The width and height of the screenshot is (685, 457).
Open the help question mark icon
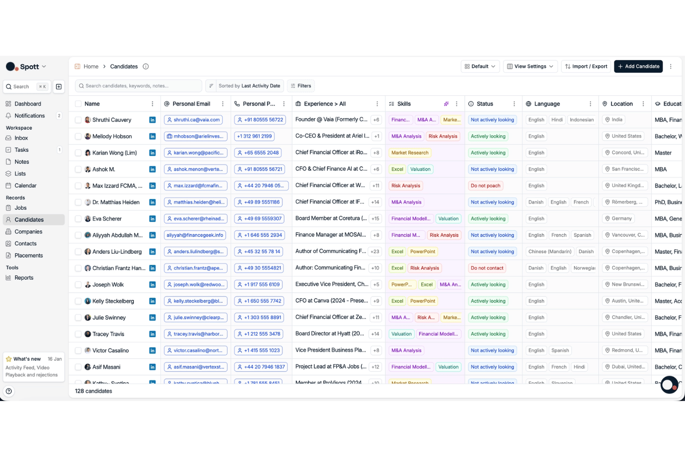click(9, 391)
